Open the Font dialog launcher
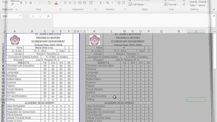Viewport: 217px width, 122px height. (x=60, y=9)
